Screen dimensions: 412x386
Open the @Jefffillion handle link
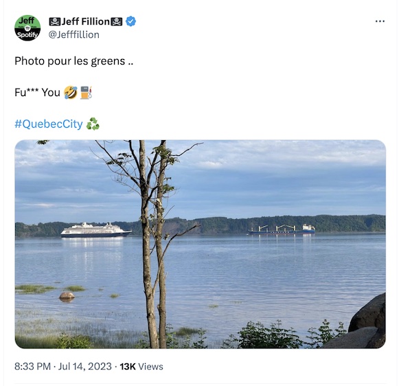click(74, 34)
